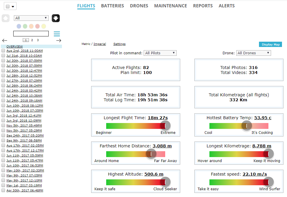Click the flight search input field
This screenshot has width=287, height=197.
[31, 33]
